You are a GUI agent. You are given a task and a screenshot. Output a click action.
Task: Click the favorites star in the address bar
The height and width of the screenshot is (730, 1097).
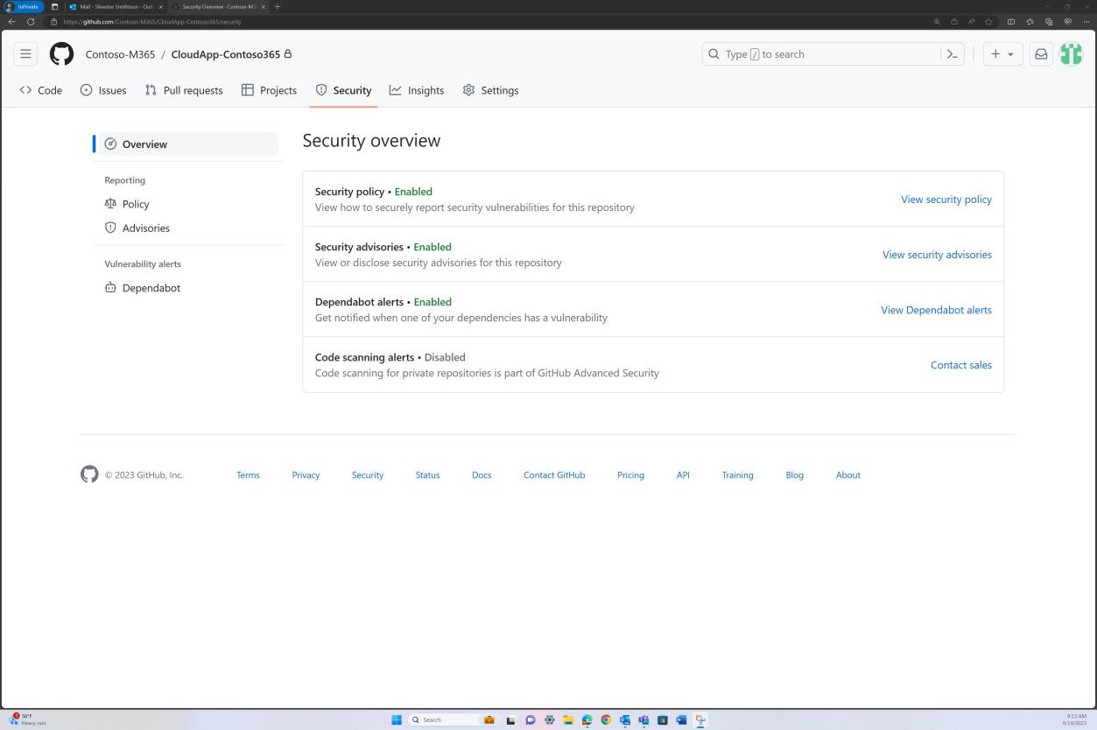[989, 22]
